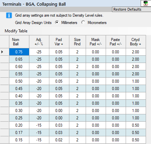Screen dimensions: 151x144
Task: Click the blue information icon
Action: click(9, 15)
